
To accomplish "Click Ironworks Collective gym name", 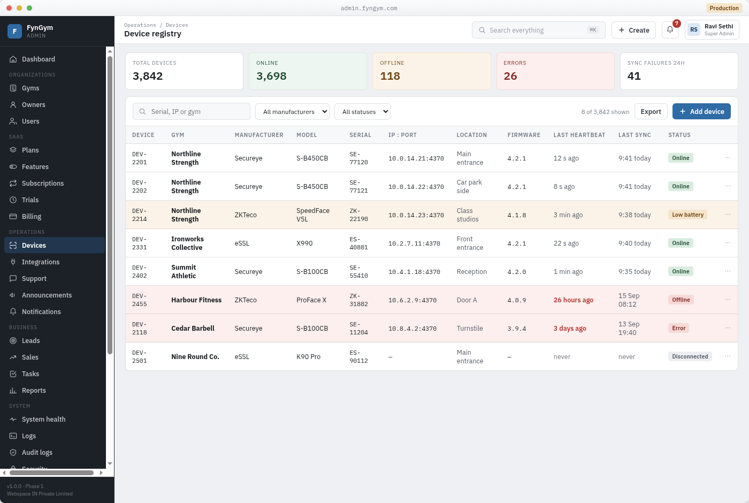I will 187,243.
